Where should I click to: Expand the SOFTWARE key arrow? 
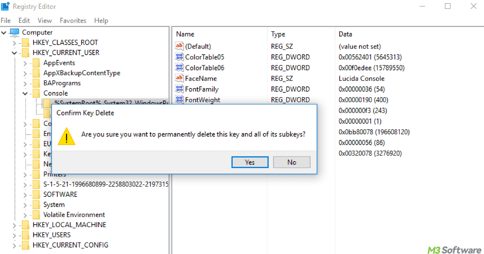coord(25,195)
